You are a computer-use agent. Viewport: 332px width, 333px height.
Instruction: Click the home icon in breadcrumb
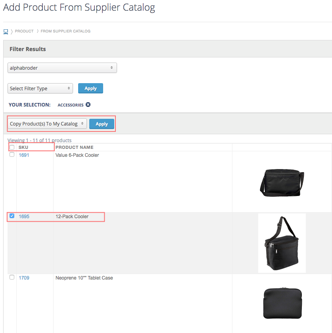[6, 31]
